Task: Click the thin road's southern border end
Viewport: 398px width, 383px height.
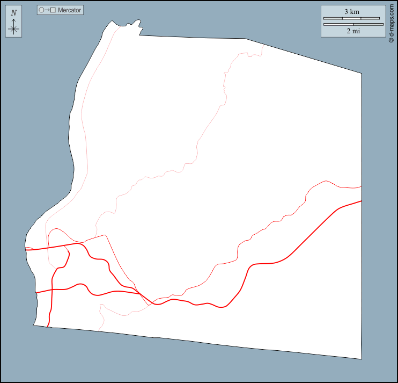Action: pos(100,329)
